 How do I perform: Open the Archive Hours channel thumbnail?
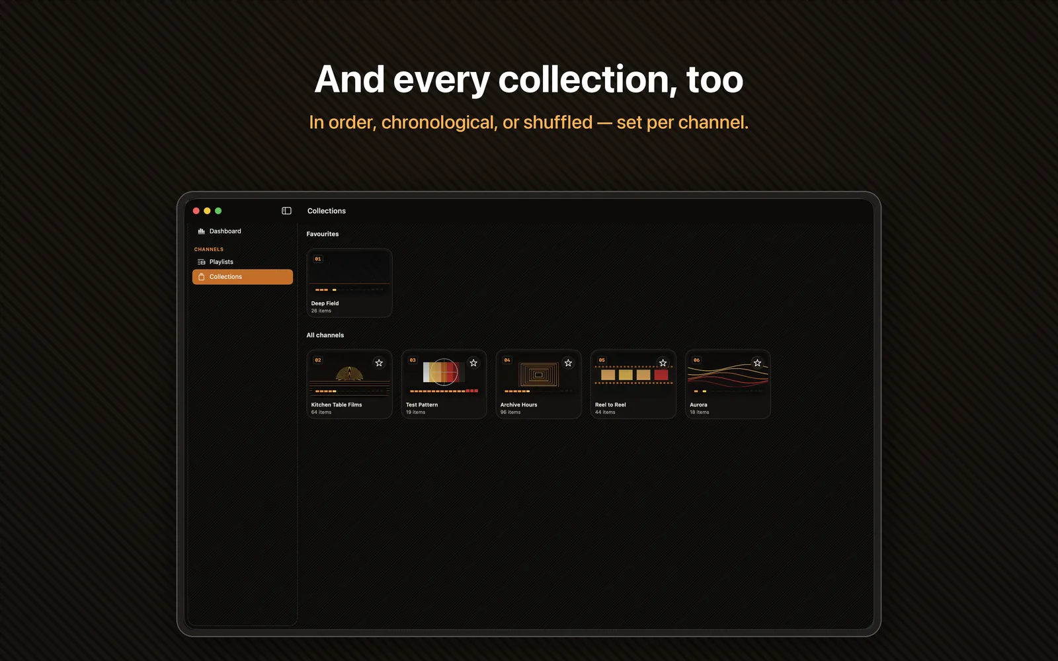click(538, 374)
